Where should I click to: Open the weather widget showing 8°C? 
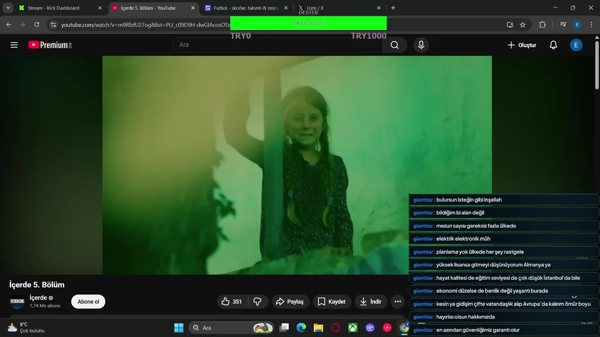(26, 328)
